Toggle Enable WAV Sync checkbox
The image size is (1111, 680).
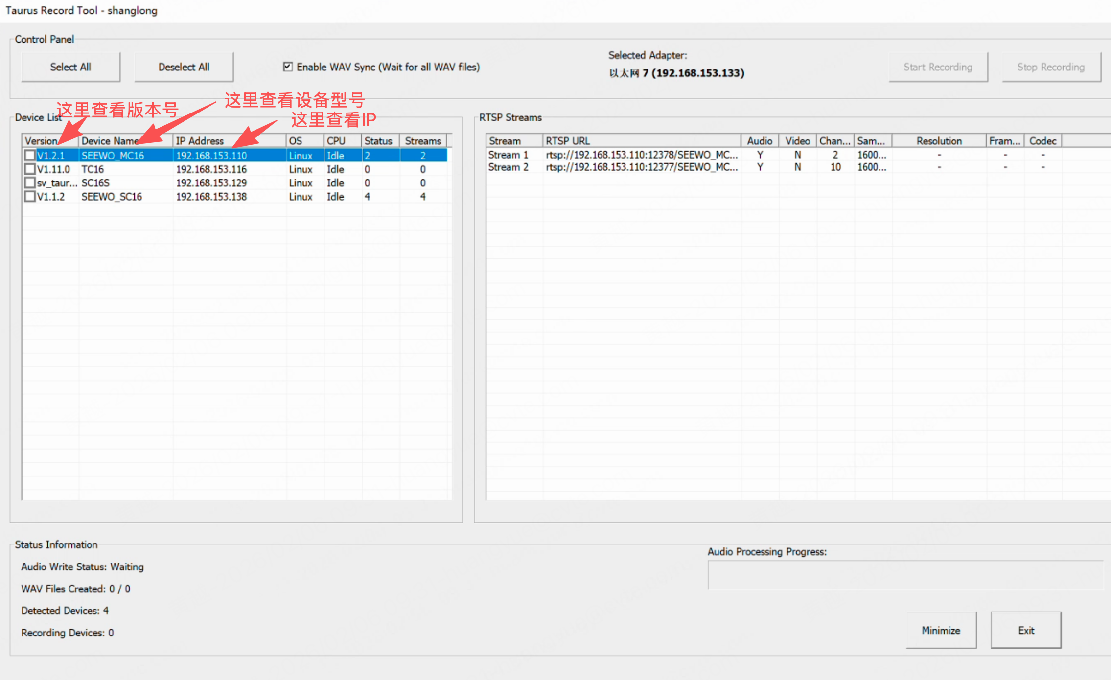pos(288,67)
